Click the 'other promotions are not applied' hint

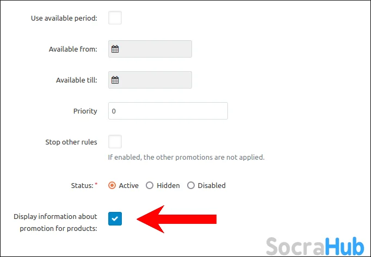pos(186,158)
